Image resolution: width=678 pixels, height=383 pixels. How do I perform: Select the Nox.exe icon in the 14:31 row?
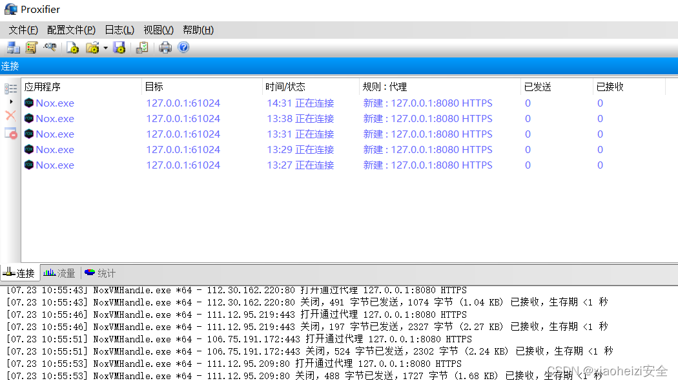(29, 103)
